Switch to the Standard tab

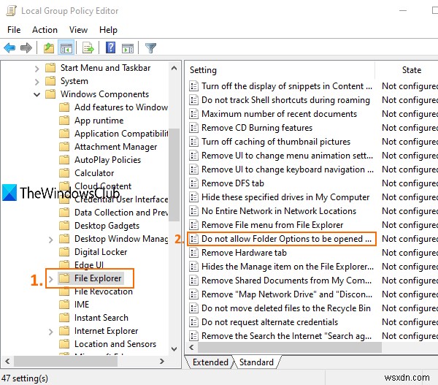coord(256,362)
